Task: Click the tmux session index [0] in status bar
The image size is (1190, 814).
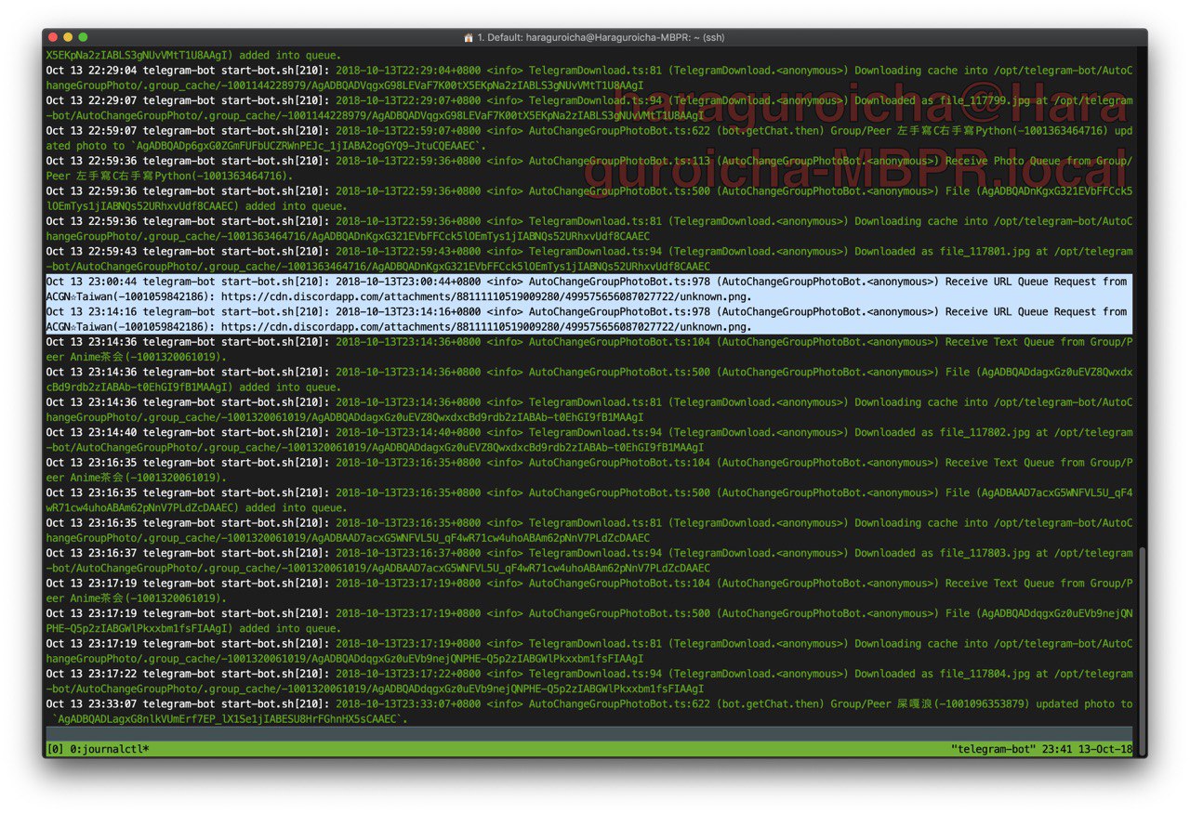Action: tap(55, 749)
